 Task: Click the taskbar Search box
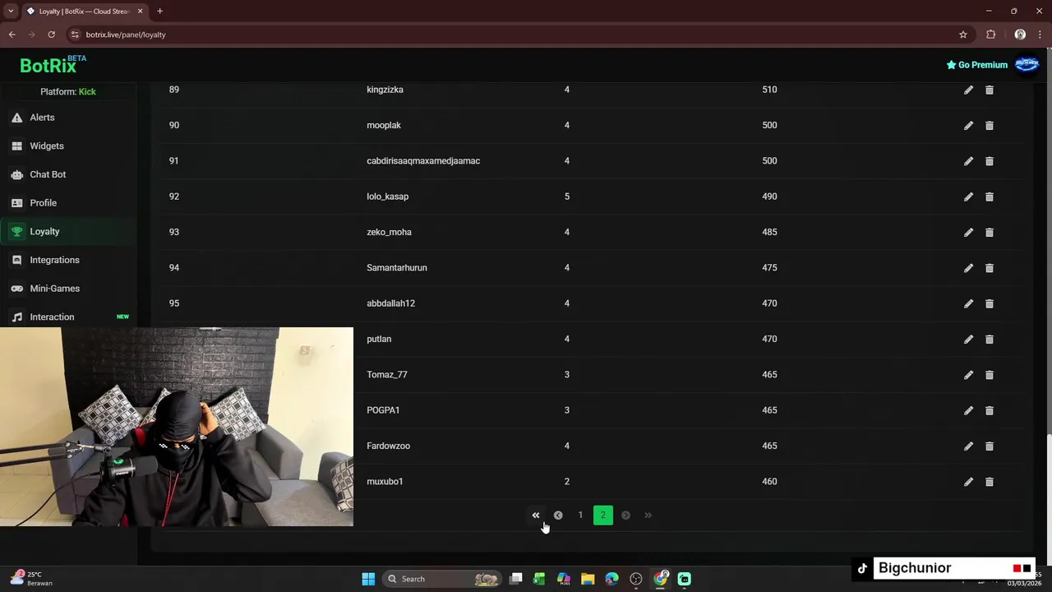[x=443, y=579]
